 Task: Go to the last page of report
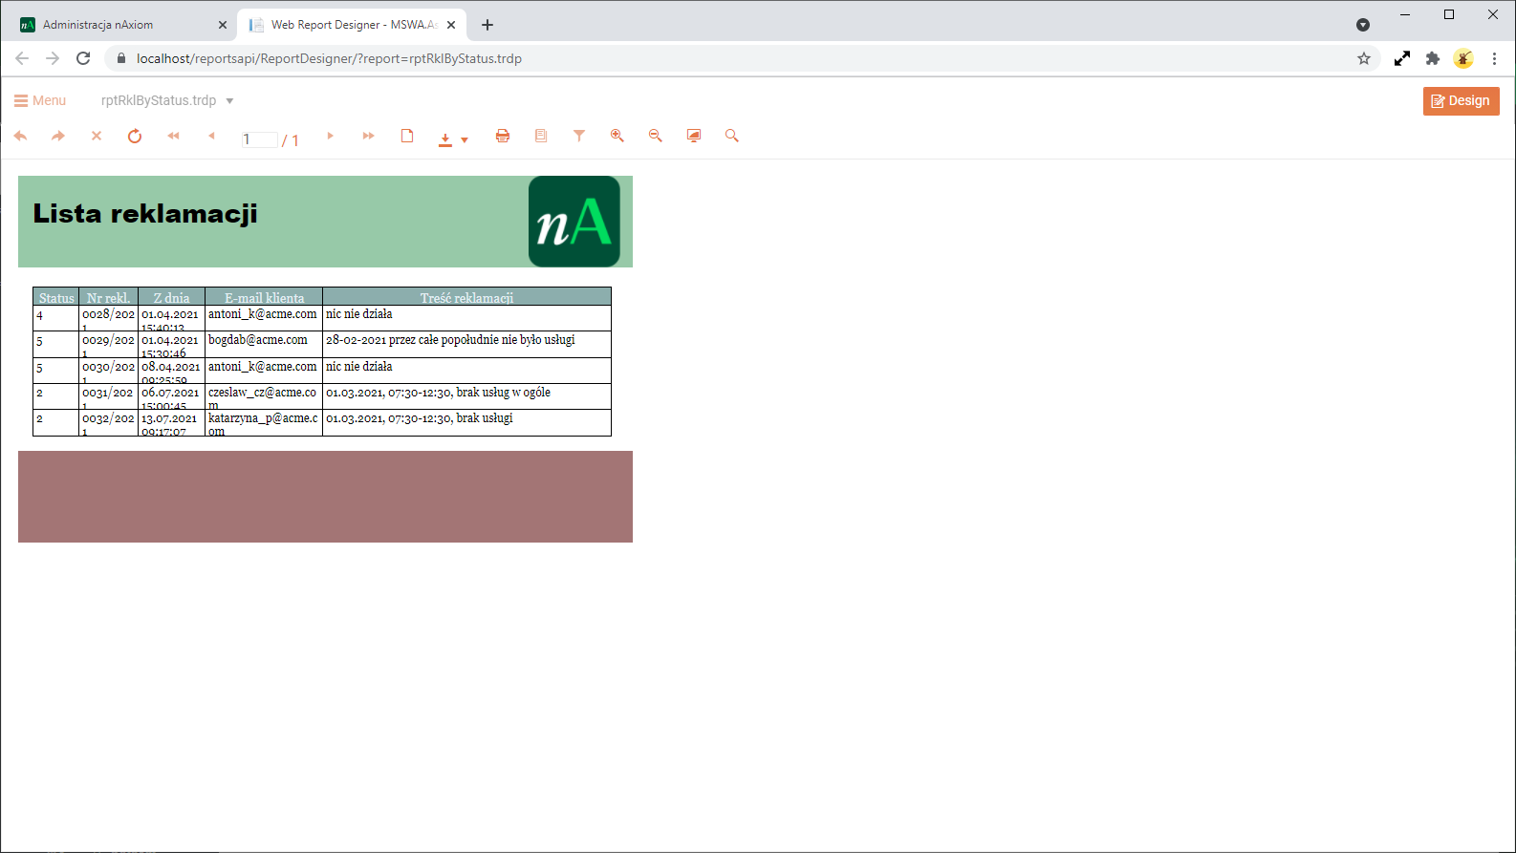pos(368,137)
